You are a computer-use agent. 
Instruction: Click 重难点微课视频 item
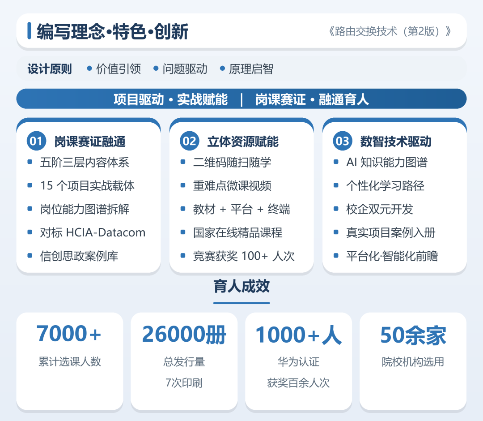click(232, 186)
